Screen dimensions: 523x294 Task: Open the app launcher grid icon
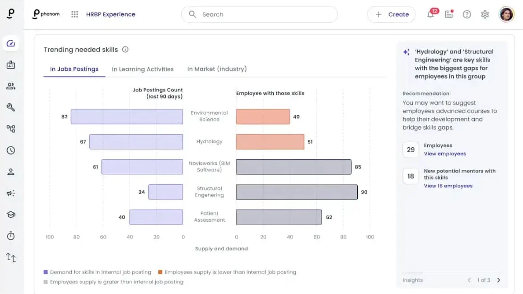coord(75,14)
